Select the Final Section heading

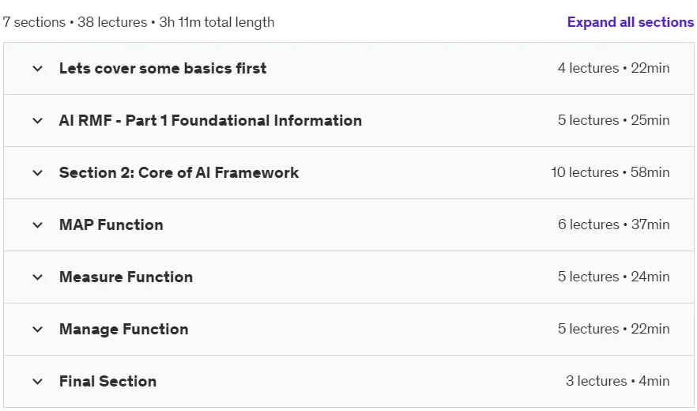click(x=107, y=381)
